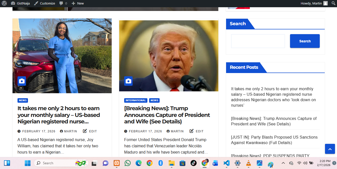Open the WordPress logo menu
This screenshot has height=169, width=337.
[4, 3]
